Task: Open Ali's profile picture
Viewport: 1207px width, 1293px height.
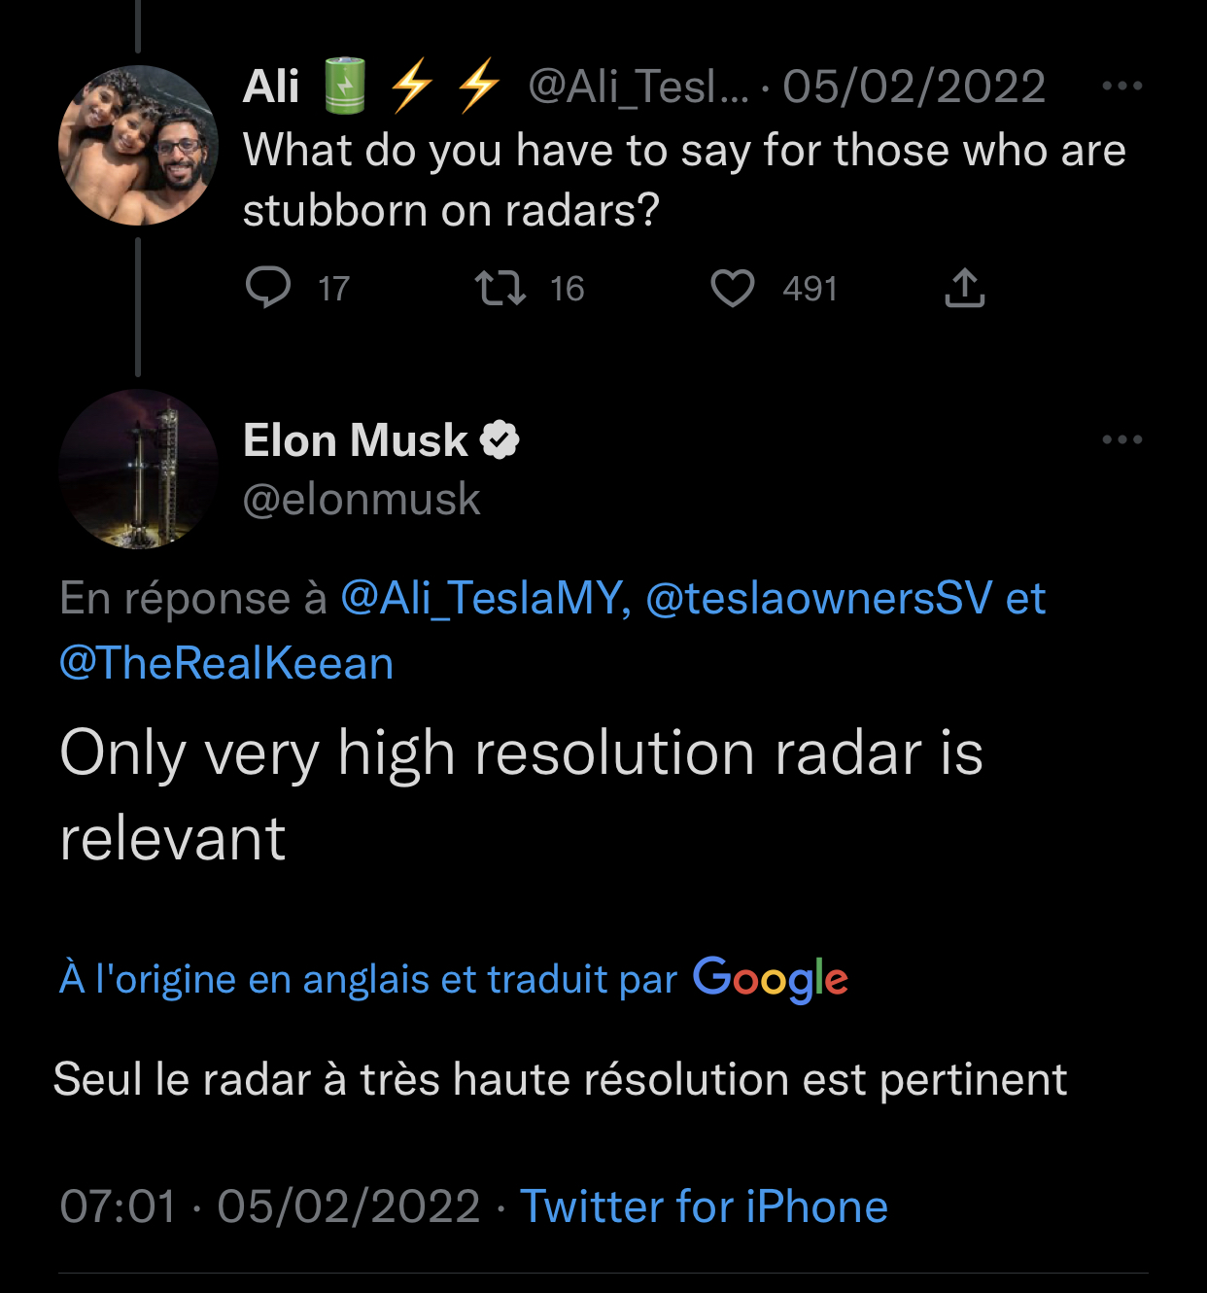Action: click(x=138, y=145)
